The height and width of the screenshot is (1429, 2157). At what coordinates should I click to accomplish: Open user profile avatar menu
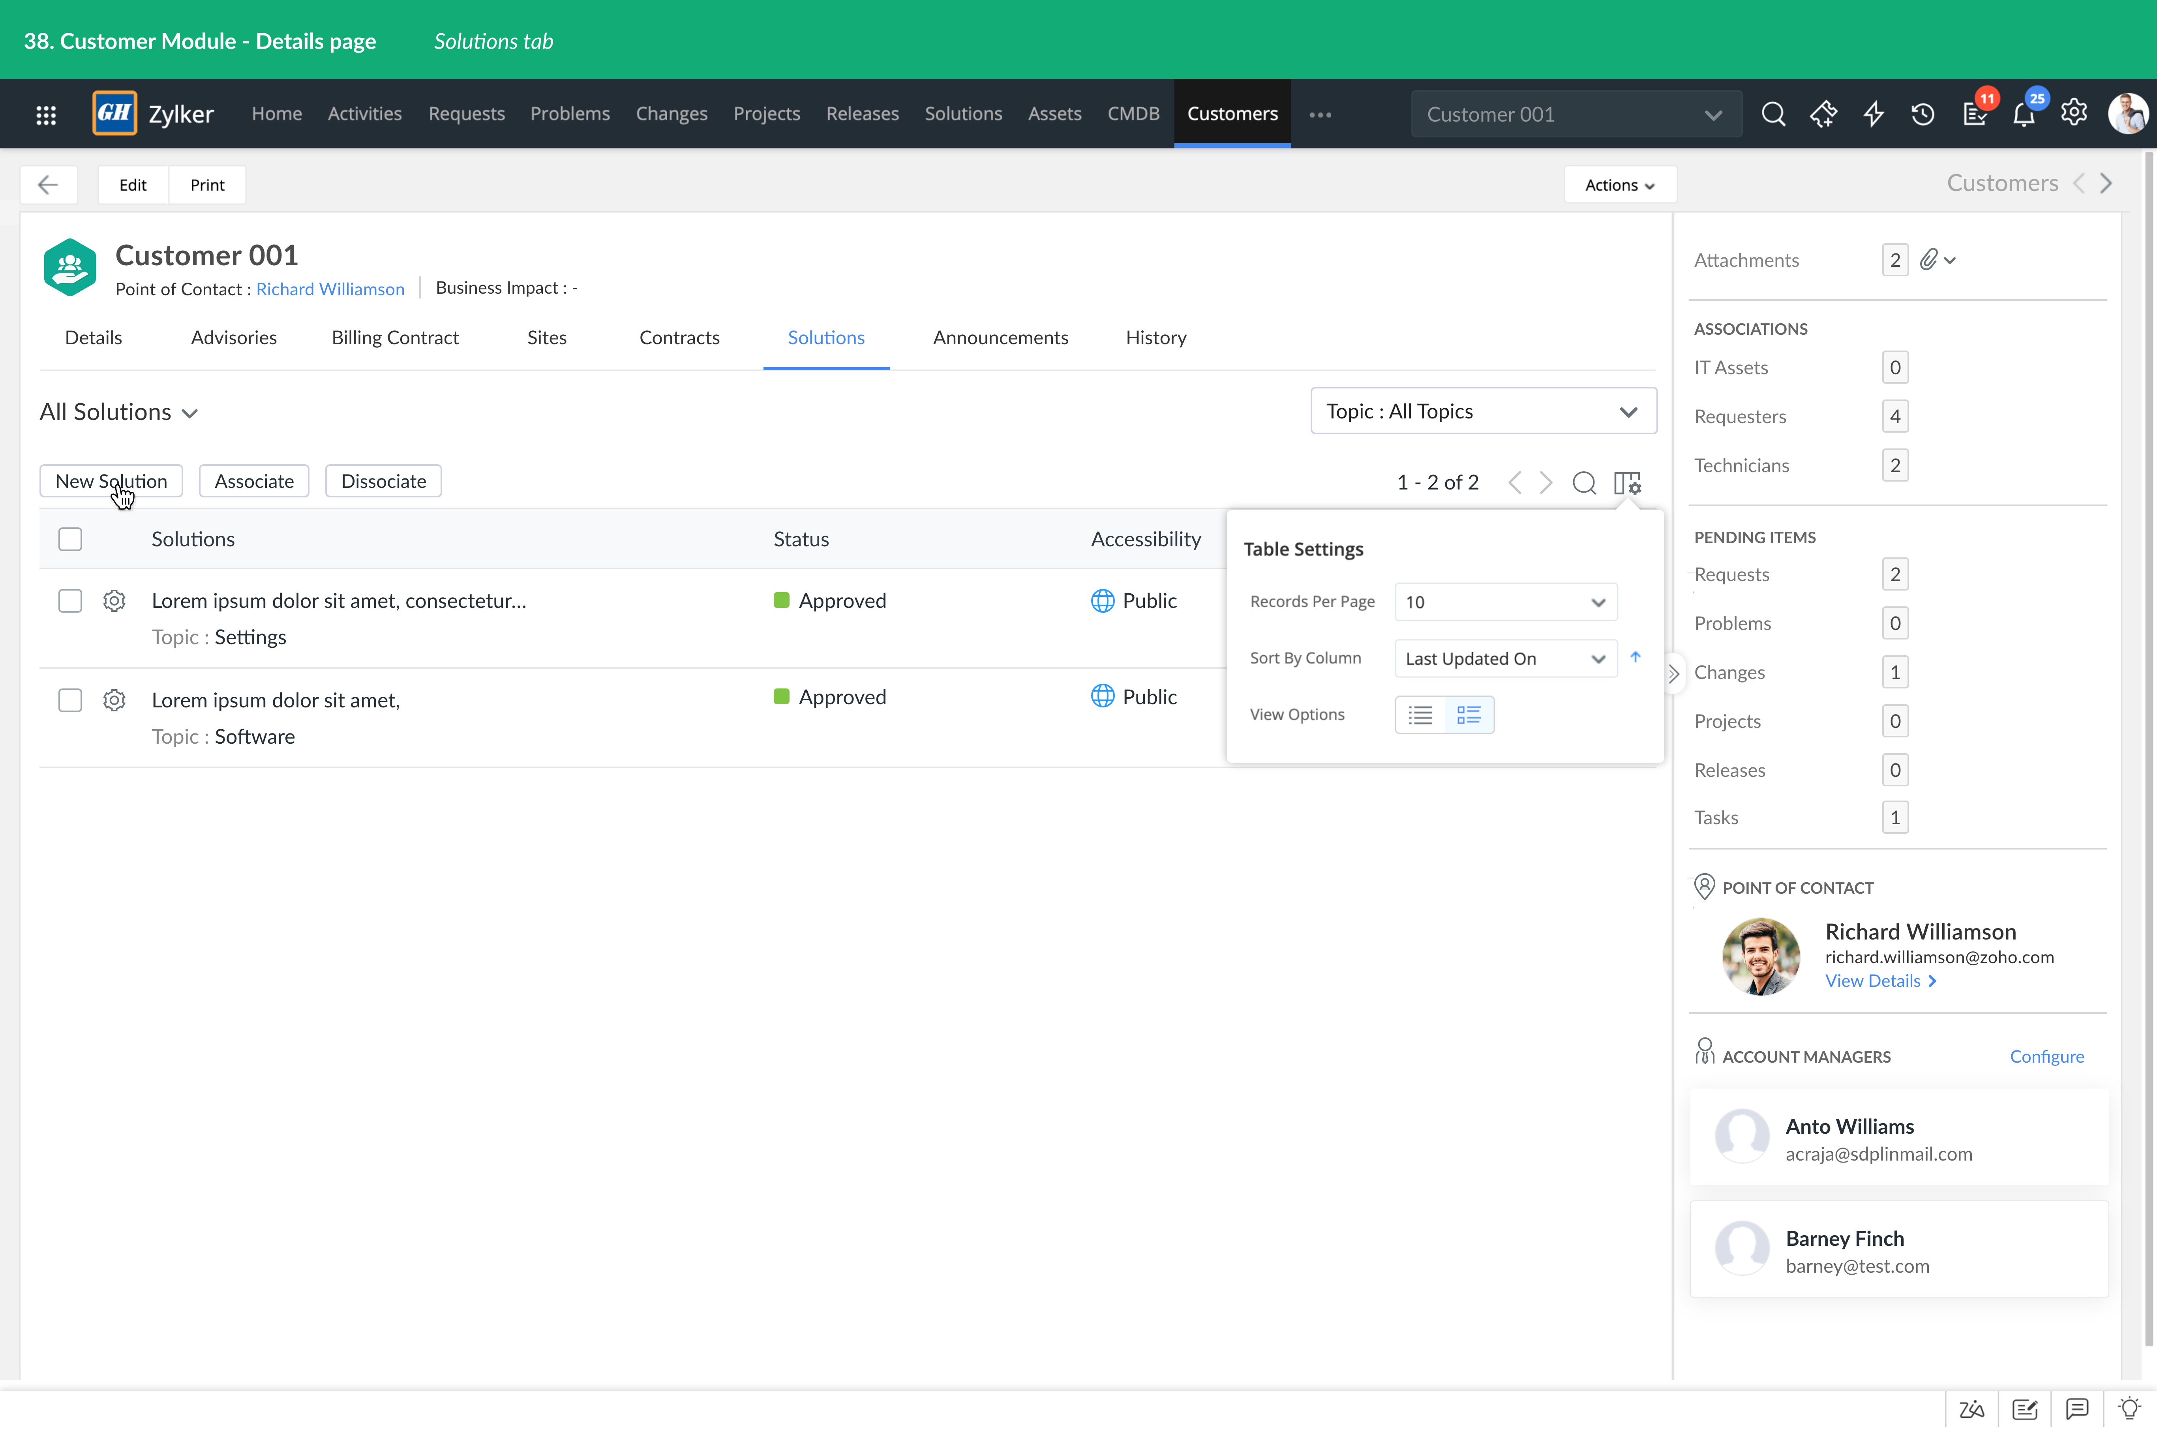[2128, 114]
